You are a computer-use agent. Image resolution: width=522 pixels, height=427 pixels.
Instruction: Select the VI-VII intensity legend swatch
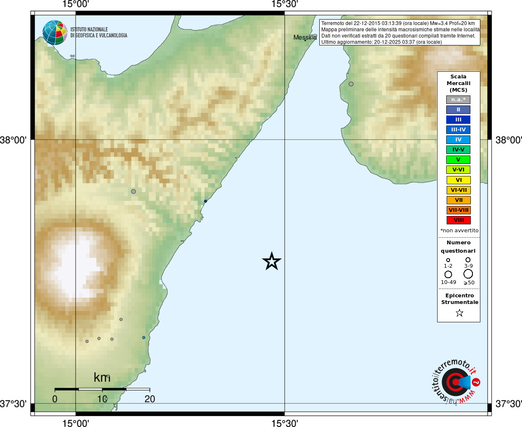click(x=458, y=190)
